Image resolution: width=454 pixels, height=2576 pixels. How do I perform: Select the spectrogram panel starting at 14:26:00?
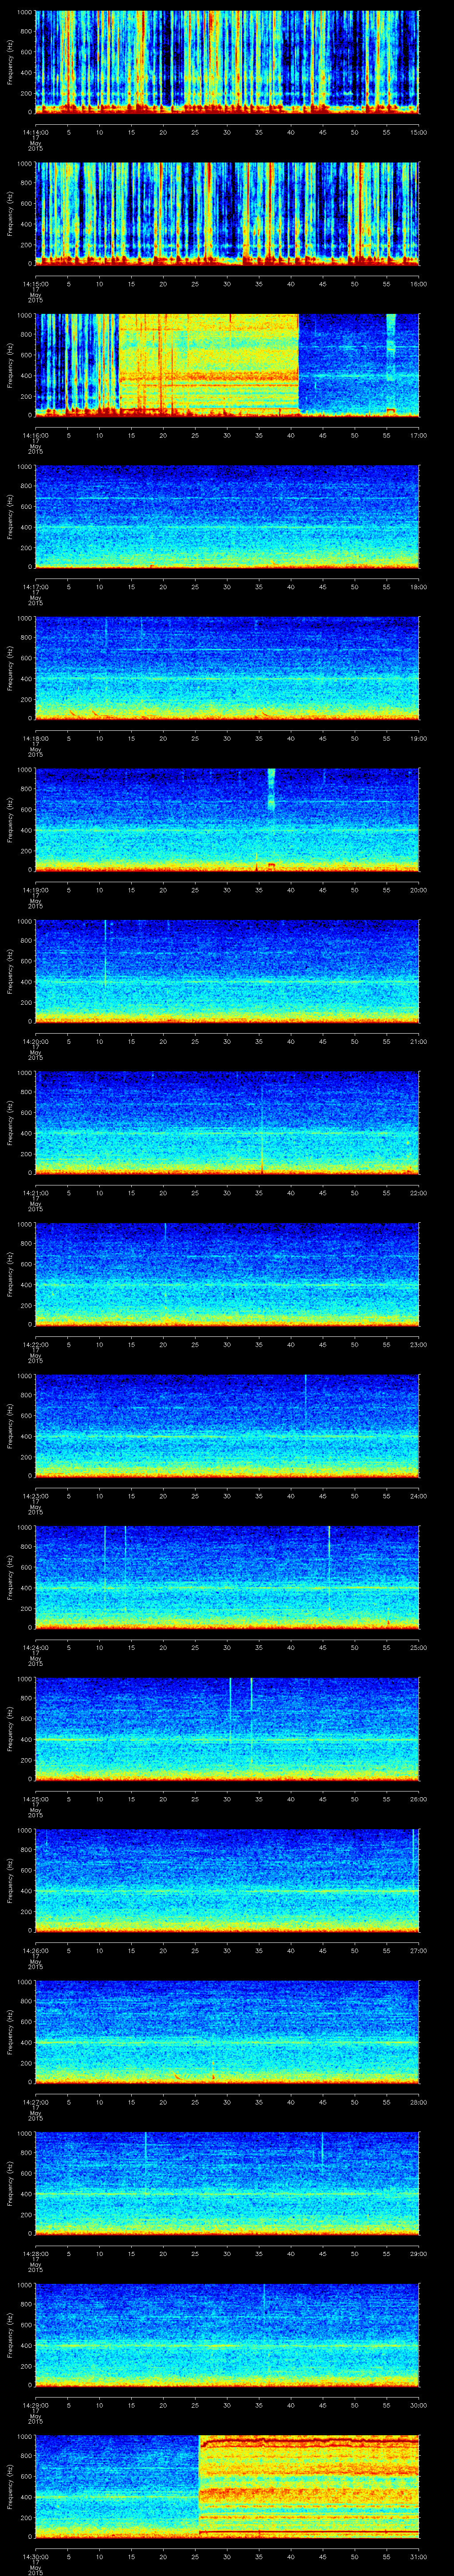point(227,1880)
